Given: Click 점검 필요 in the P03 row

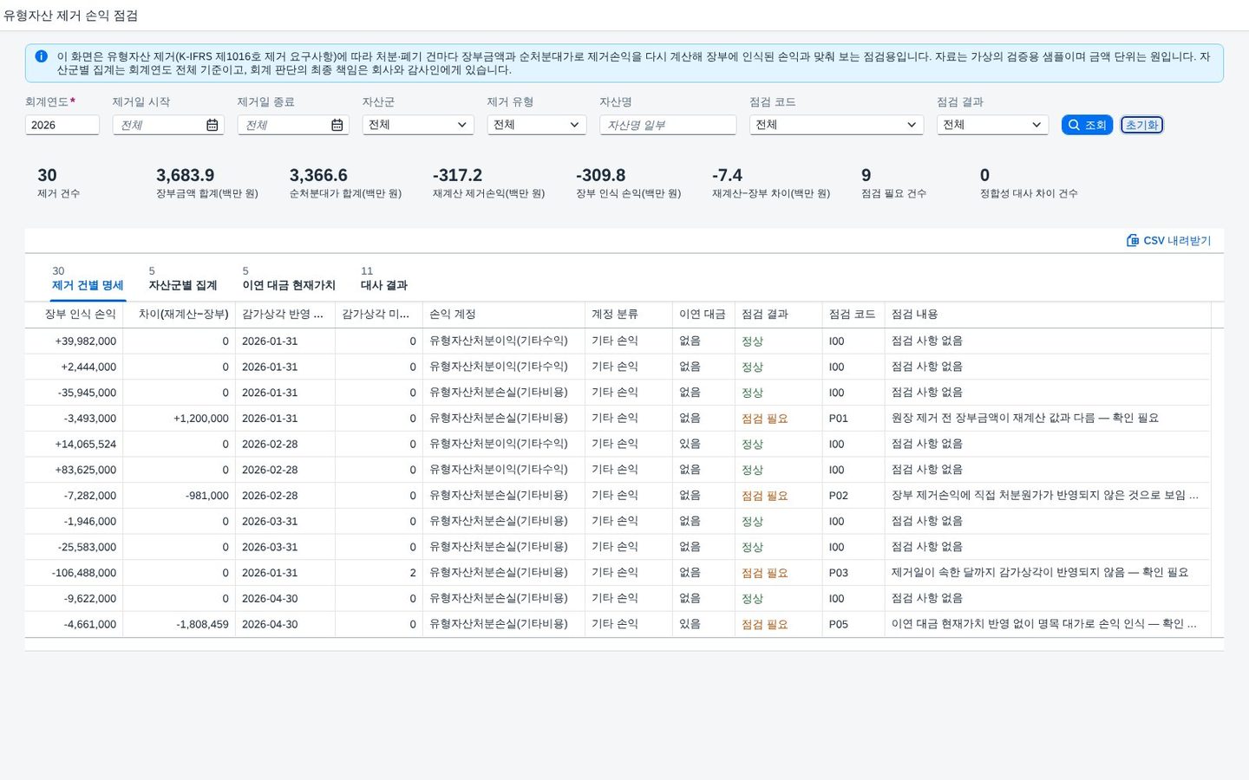Looking at the screenshot, I should point(764,573).
